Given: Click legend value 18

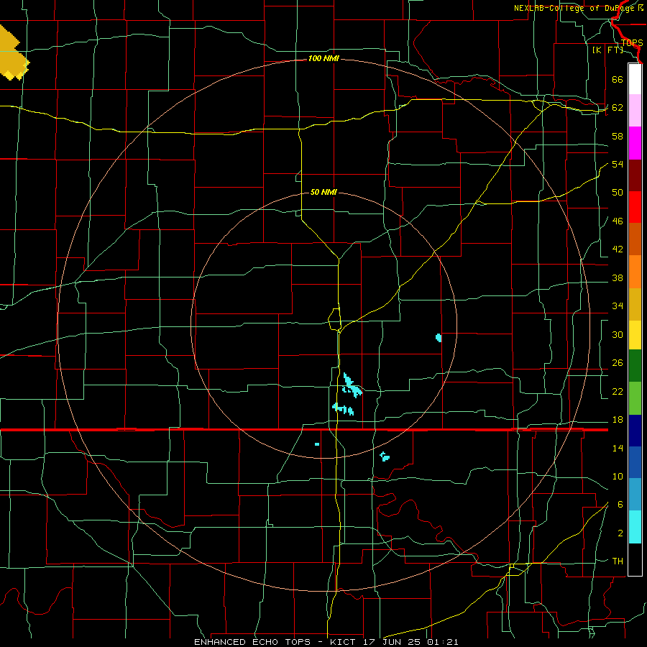Looking at the screenshot, I should [x=618, y=420].
